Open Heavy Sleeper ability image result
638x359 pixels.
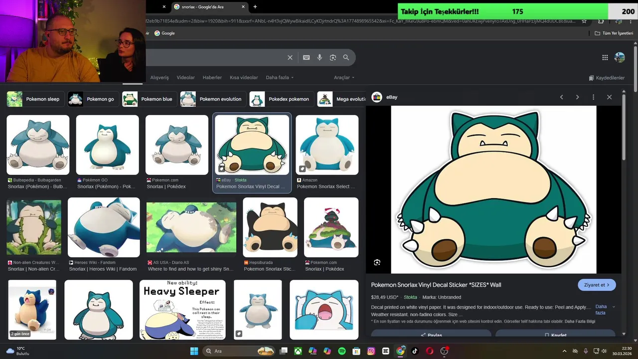(x=182, y=310)
